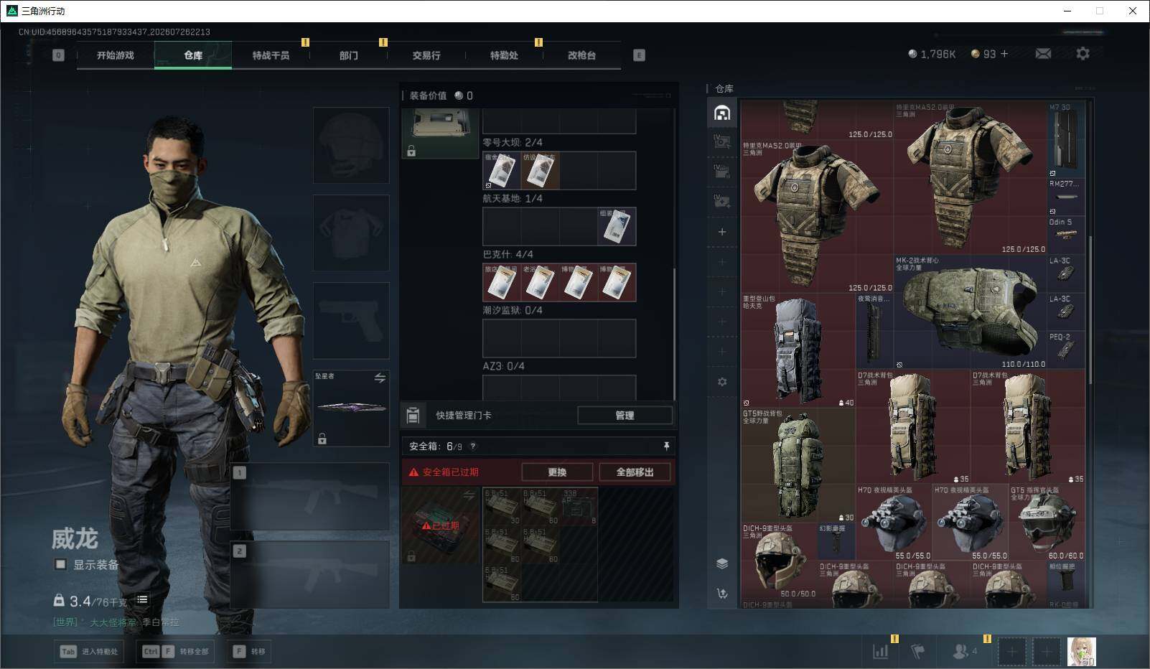Select the MK-2战术背心 armor vest
The width and height of the screenshot is (1150, 669).
click(969, 312)
